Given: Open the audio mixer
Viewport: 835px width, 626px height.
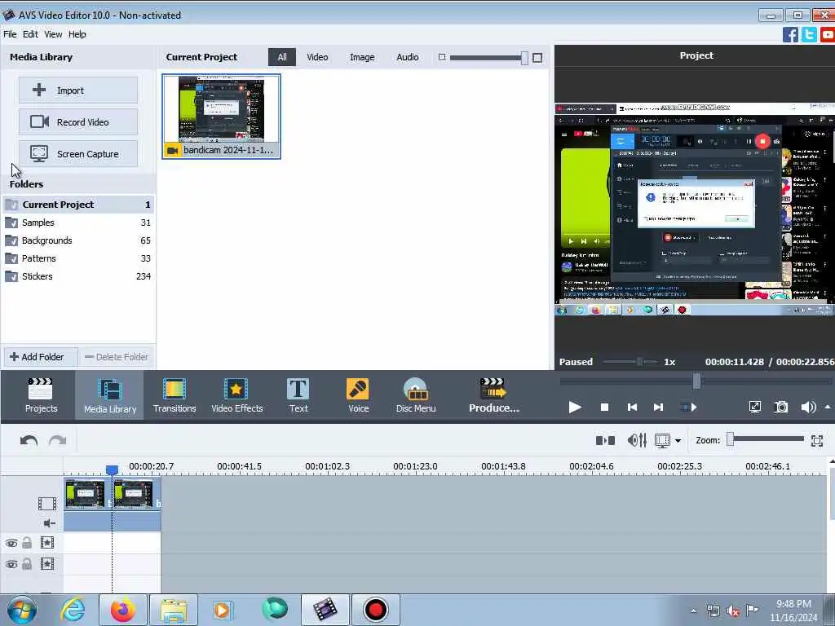Looking at the screenshot, I should (x=637, y=441).
